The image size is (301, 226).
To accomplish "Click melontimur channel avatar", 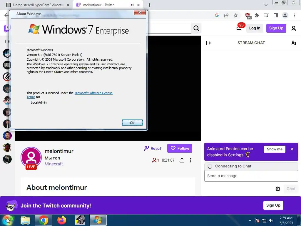I will [31, 158].
